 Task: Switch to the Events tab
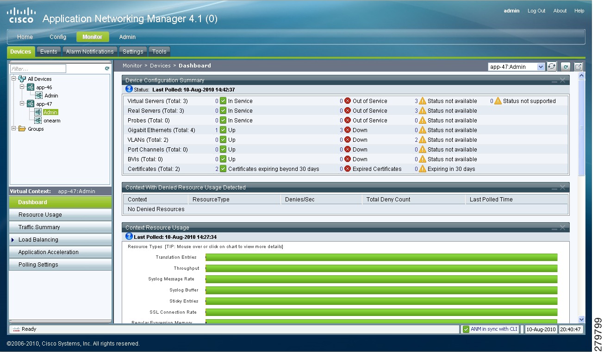48,52
